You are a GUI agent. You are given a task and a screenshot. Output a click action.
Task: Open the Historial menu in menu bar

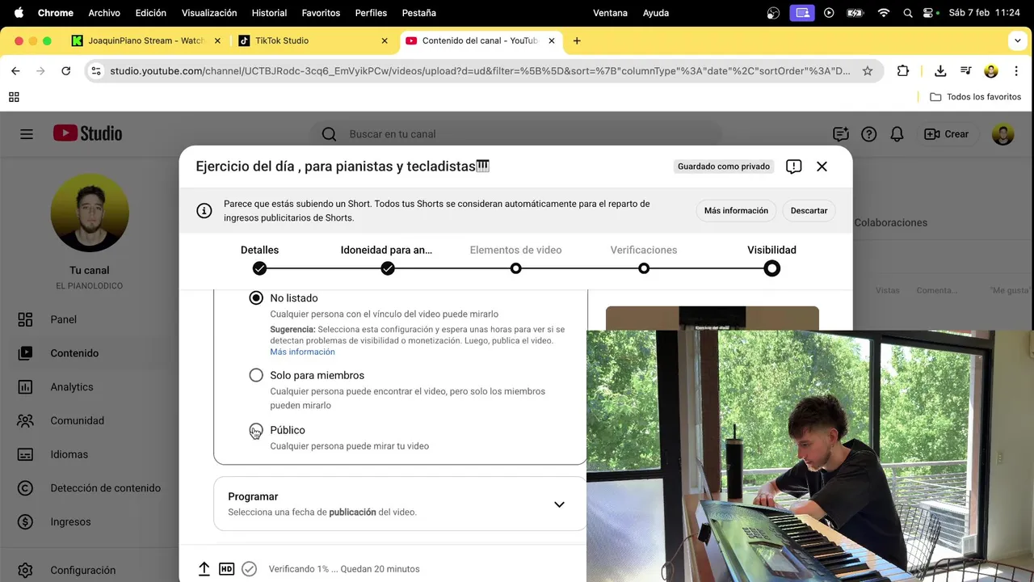[x=269, y=13]
